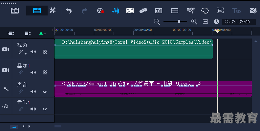Click the 00:00:02:00 mark on the ruler

pyautogui.click(x=103, y=30)
